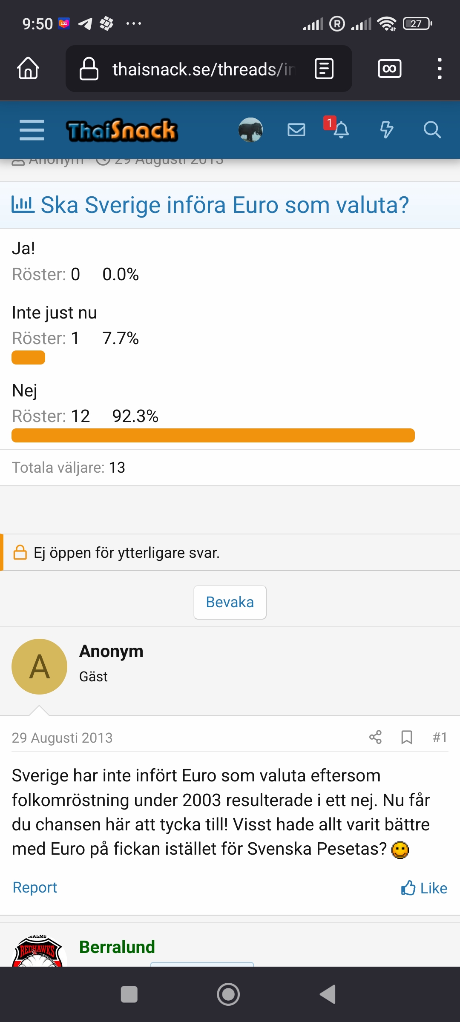
Task: Open the notifications bell
Action: [x=341, y=130]
